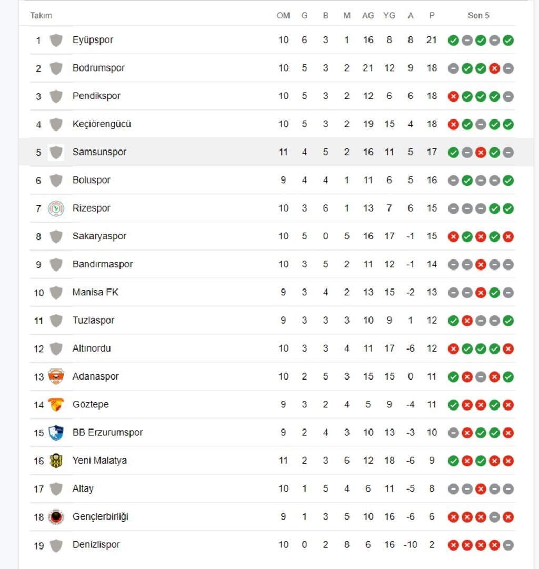Click Eyüpspor's first green win icon
The width and height of the screenshot is (539, 569).
(453, 41)
